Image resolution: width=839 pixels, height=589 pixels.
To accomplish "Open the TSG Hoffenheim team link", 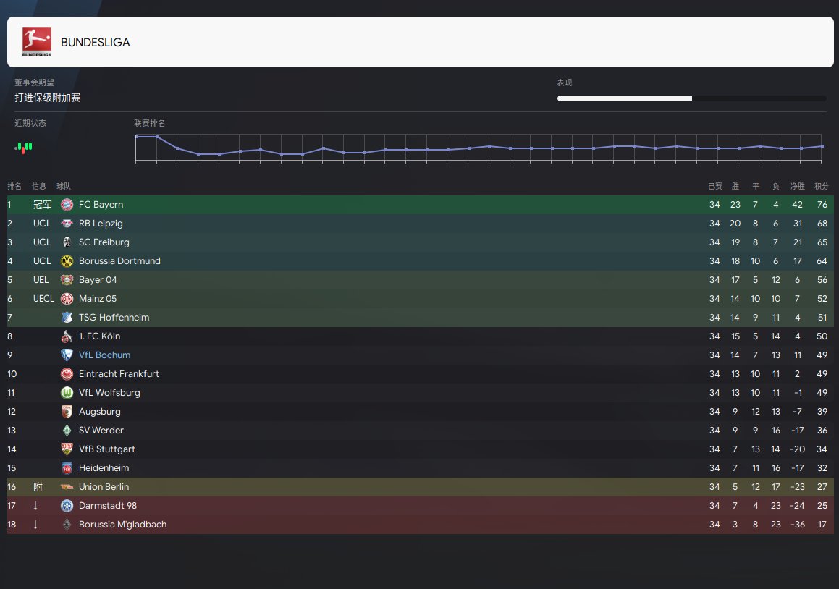I will tap(114, 318).
